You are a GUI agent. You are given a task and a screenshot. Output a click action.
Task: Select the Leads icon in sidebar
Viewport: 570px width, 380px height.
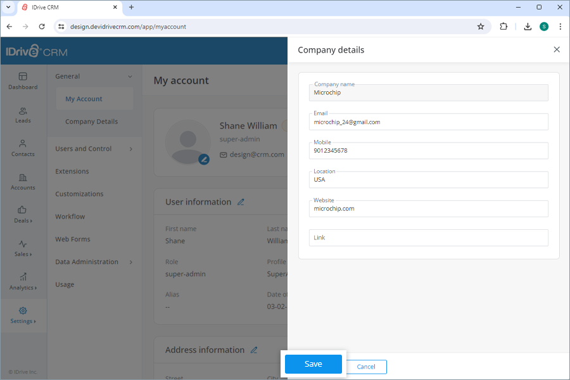pos(23,115)
